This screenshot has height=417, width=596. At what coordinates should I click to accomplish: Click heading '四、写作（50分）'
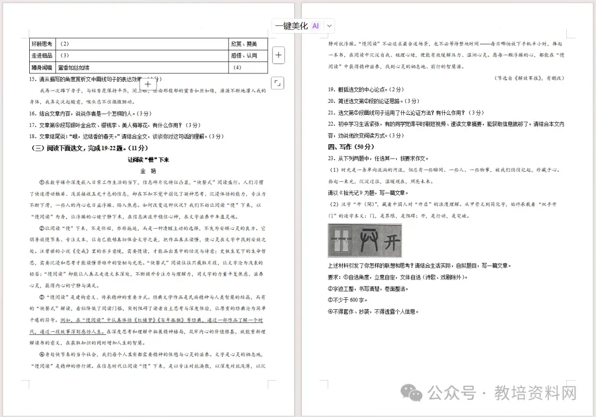351,147
